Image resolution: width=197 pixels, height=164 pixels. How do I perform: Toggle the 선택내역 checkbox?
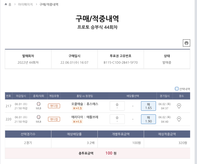point(177,89)
